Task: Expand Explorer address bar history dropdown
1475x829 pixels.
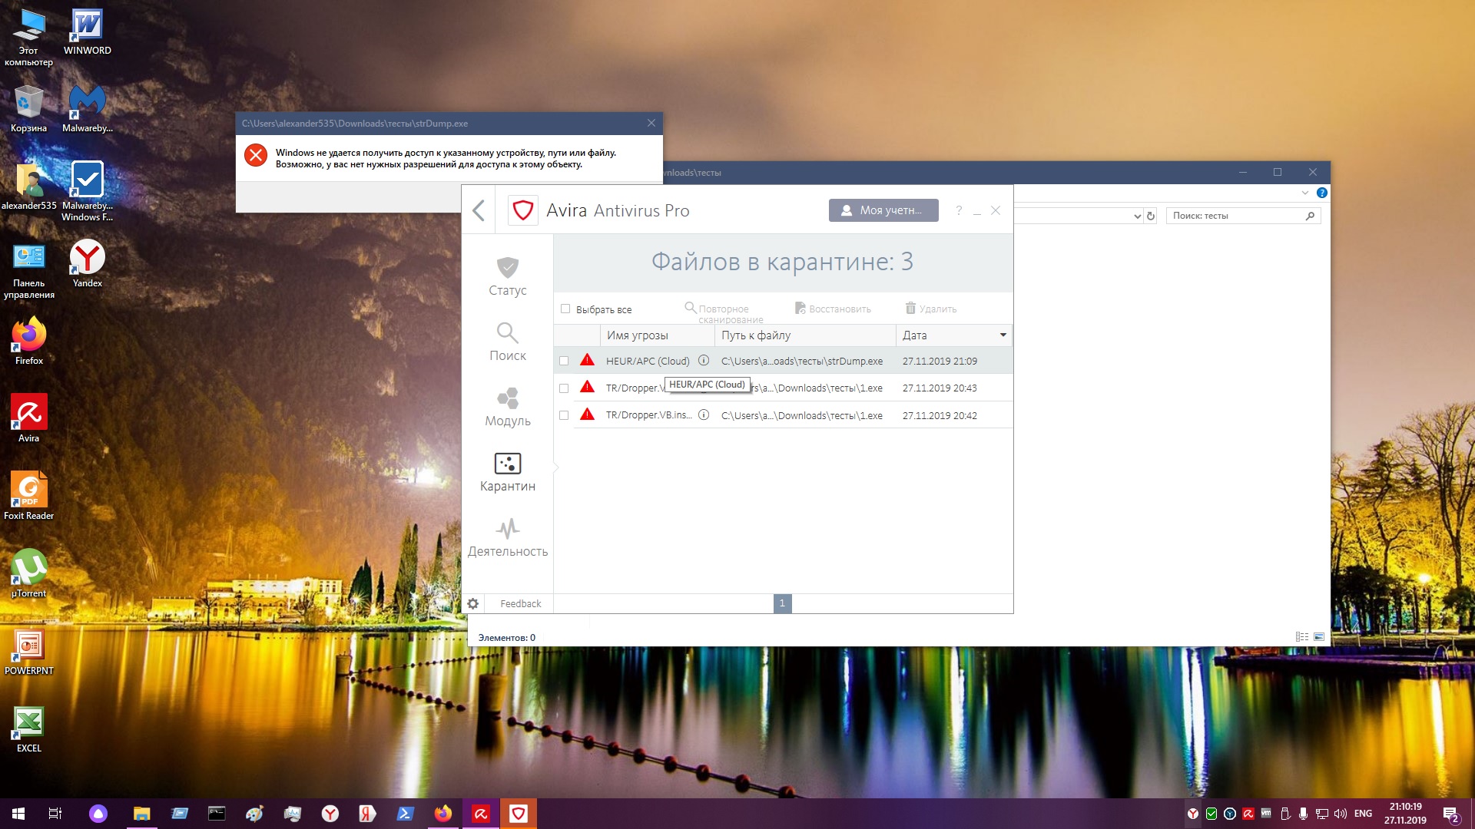Action: pyautogui.click(x=1137, y=216)
